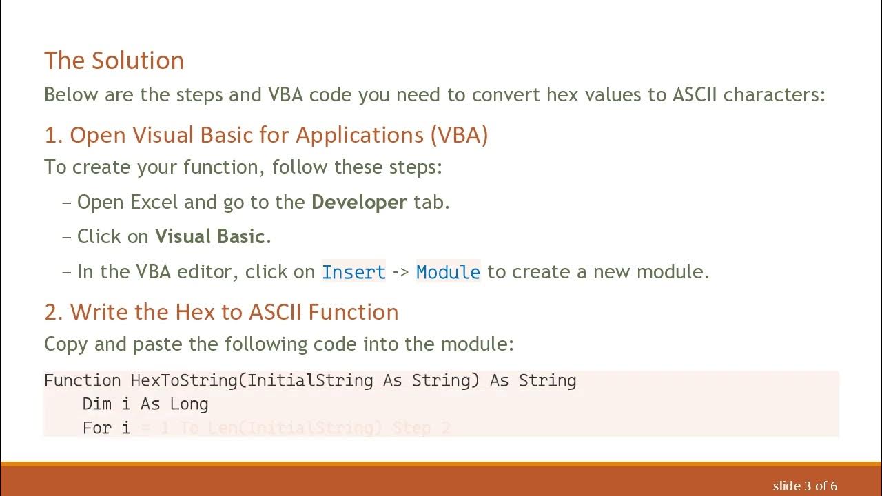Click the blue "Insert" code label
This screenshot has width=882, height=496.
tap(353, 272)
